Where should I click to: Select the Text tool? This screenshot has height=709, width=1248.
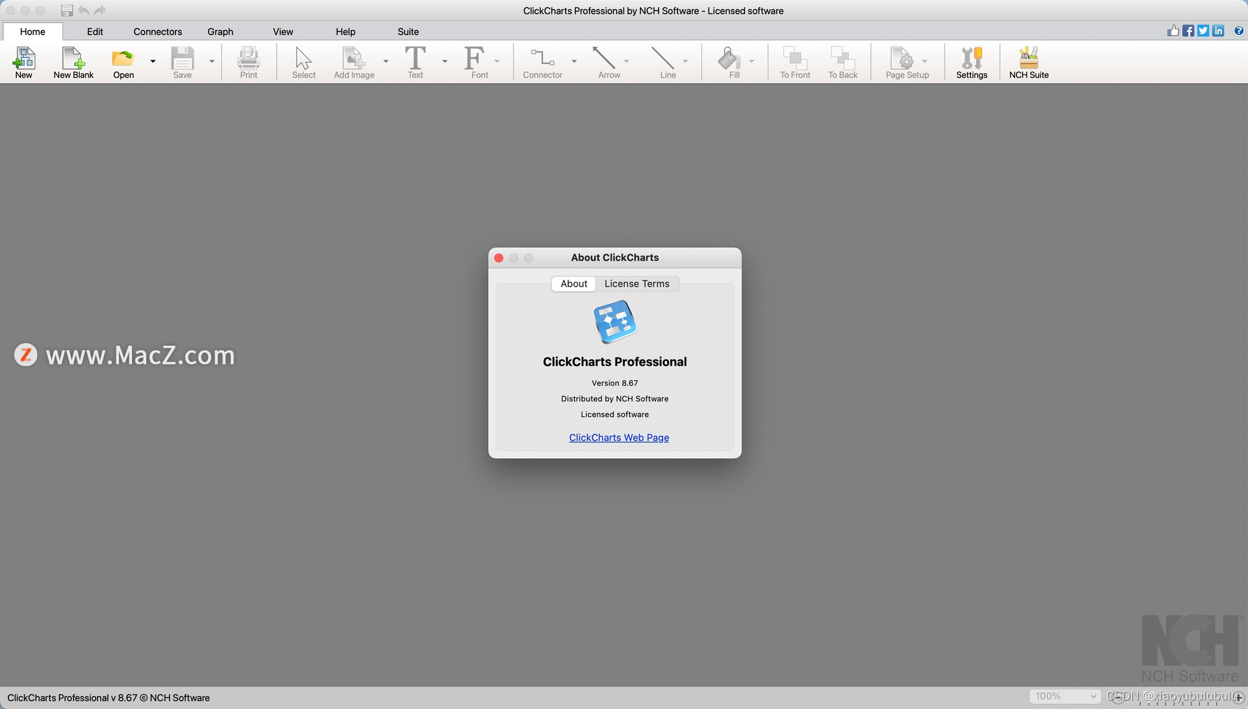click(x=415, y=62)
